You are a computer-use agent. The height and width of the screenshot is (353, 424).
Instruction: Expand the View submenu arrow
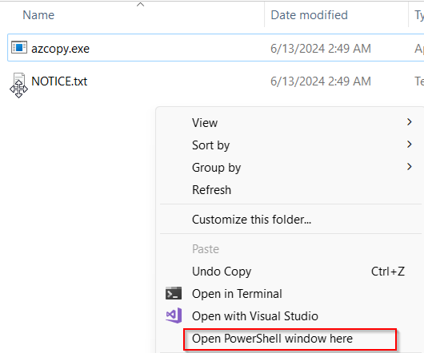[x=409, y=122]
